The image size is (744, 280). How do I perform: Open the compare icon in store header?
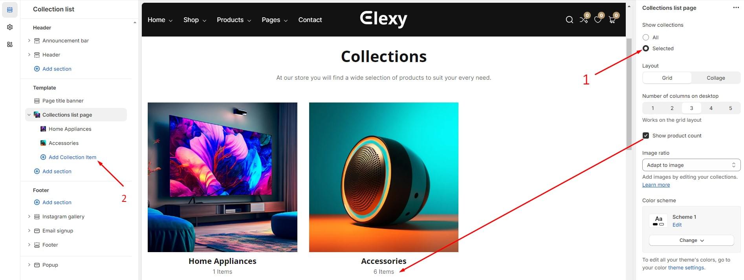point(584,20)
